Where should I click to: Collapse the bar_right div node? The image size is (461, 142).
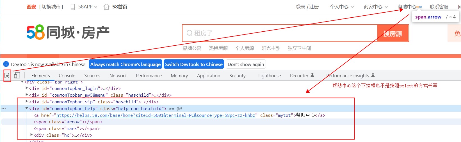click(x=22, y=82)
